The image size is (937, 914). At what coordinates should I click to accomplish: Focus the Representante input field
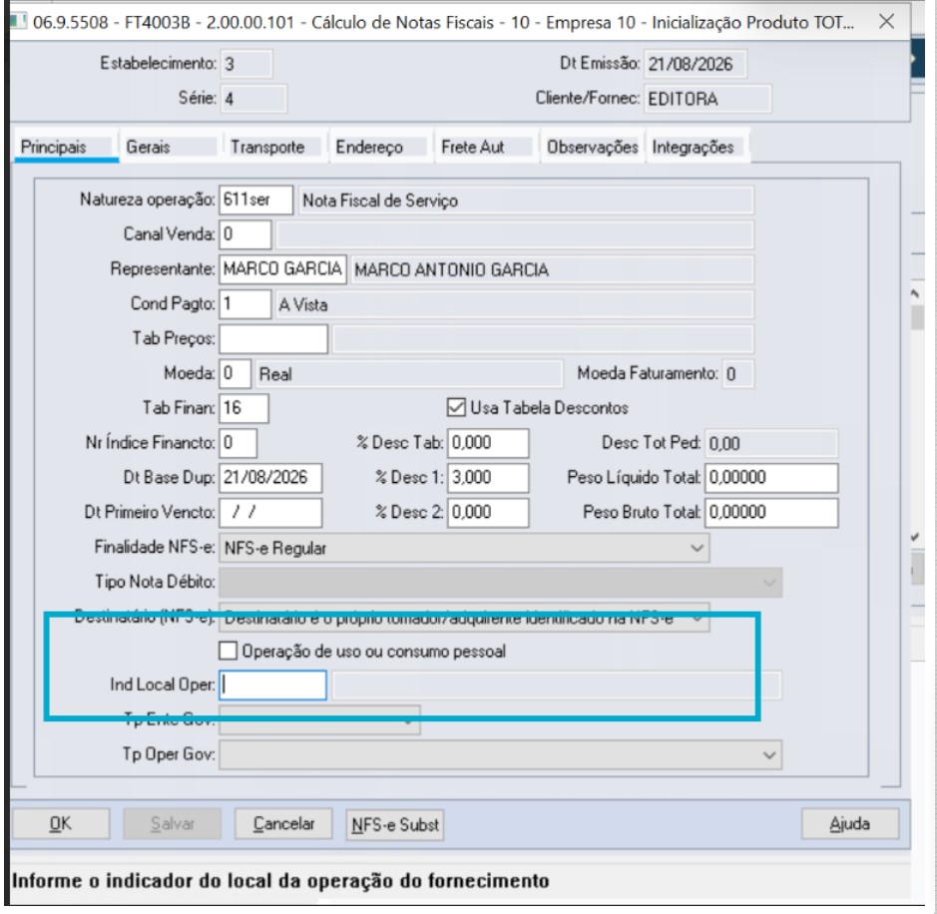[282, 268]
